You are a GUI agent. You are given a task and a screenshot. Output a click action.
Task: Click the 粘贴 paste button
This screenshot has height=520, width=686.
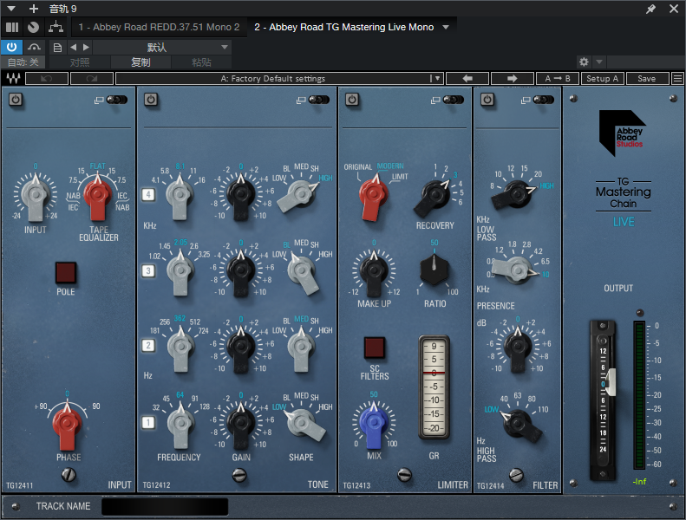[201, 62]
